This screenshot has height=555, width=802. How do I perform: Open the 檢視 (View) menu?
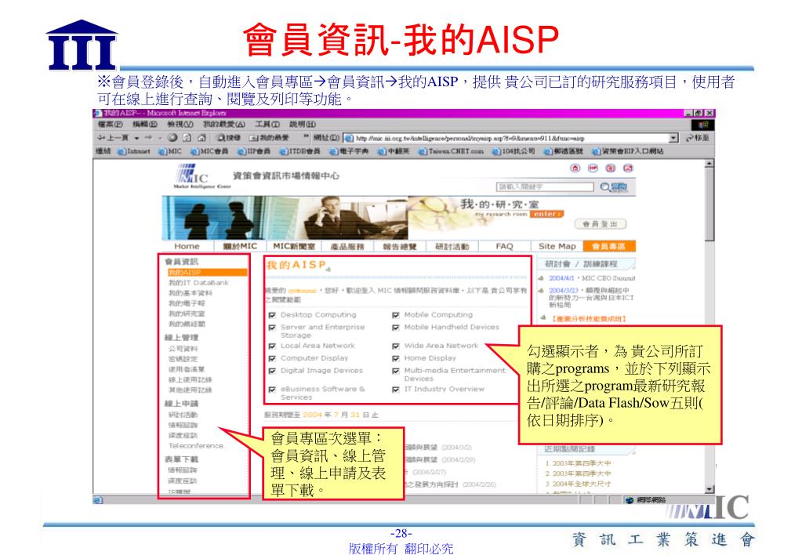pyautogui.click(x=180, y=125)
